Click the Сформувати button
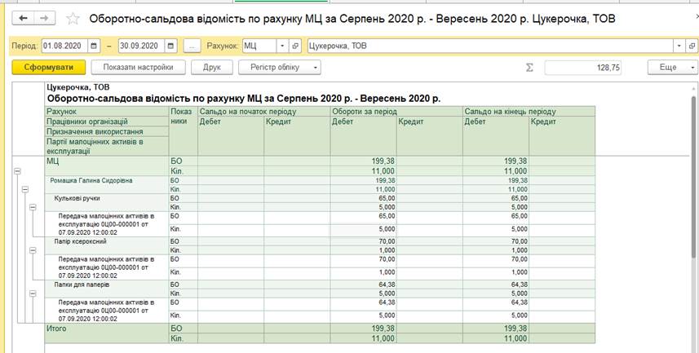The height and width of the screenshot is (353, 699). click(x=47, y=68)
